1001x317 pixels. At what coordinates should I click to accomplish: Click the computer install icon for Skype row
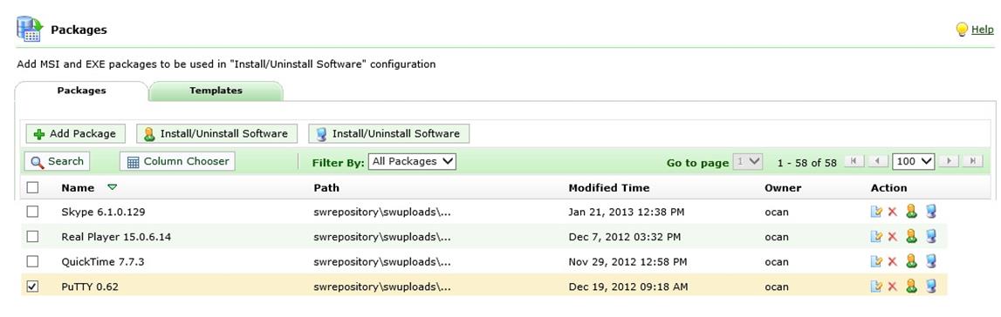click(x=931, y=212)
